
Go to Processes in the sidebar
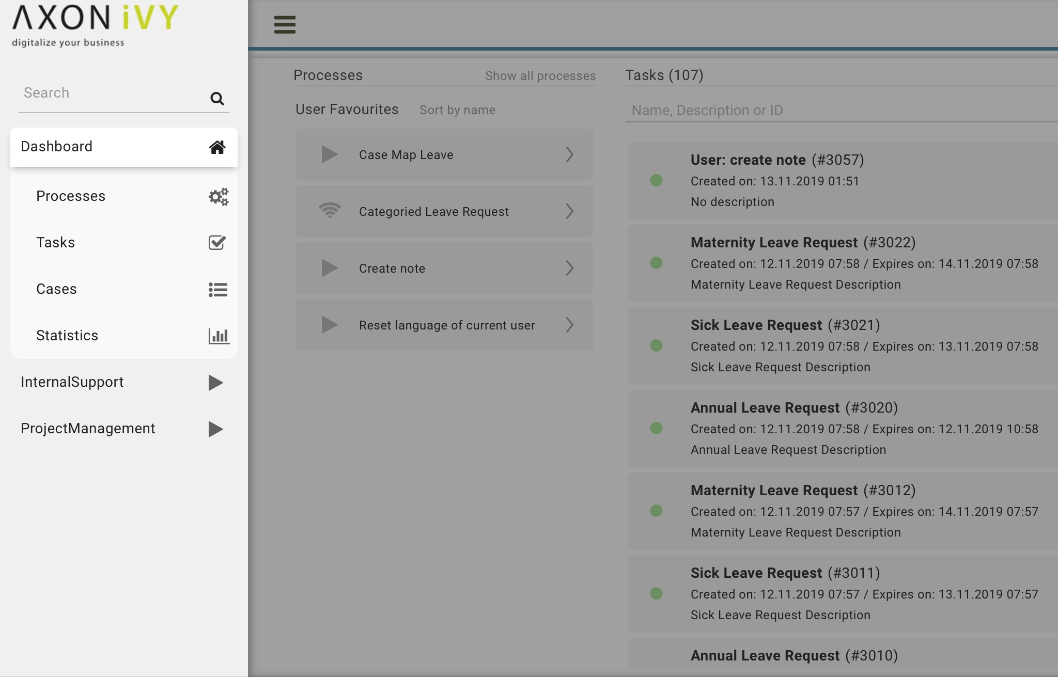coord(124,196)
